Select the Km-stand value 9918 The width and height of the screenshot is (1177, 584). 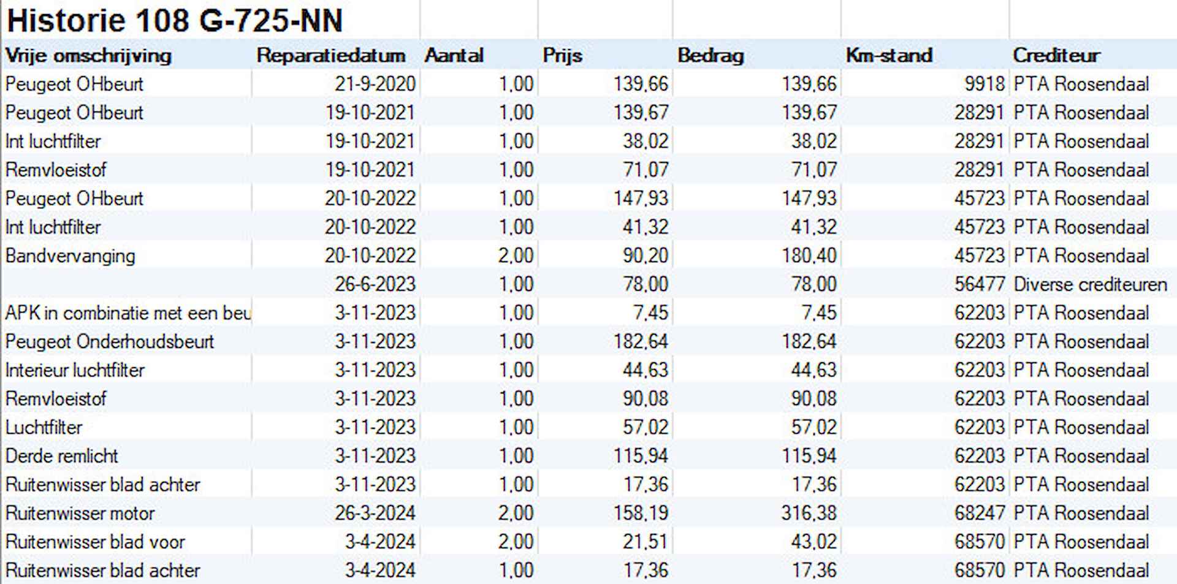point(985,84)
